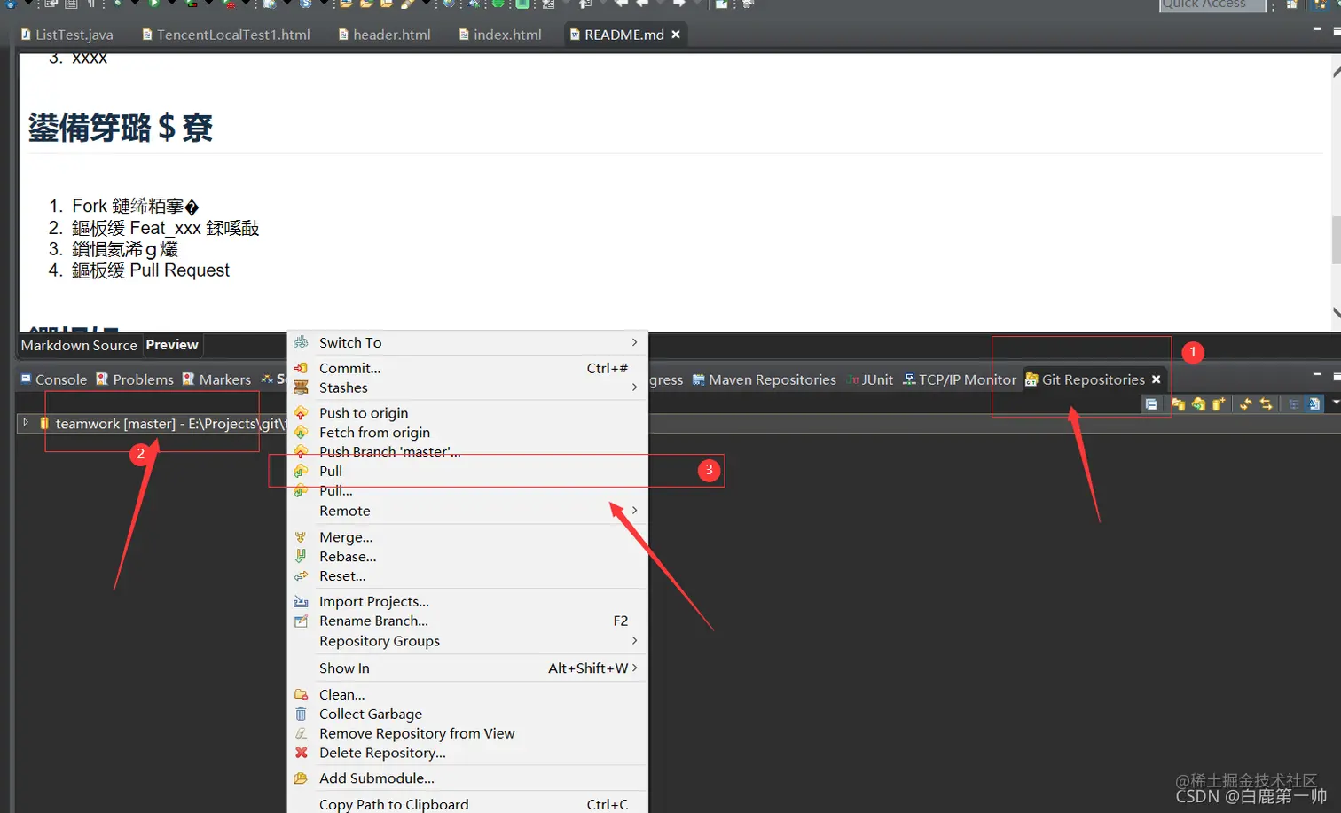Open the Show In submenu
1341x813 pixels.
coord(467,668)
